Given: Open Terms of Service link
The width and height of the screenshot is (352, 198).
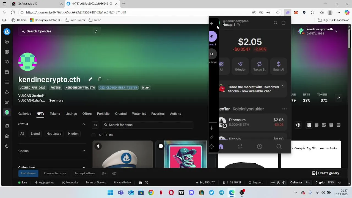Looking at the screenshot, I should click(x=96, y=183).
